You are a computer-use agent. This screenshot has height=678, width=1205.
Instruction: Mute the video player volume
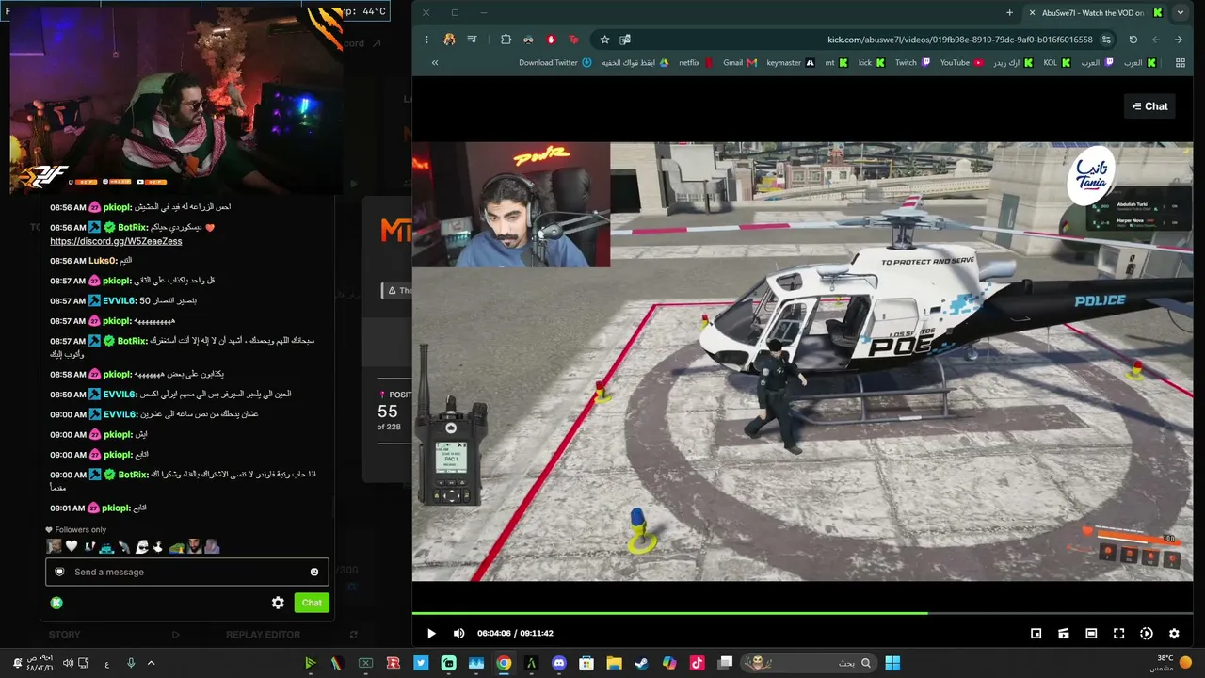coord(458,634)
